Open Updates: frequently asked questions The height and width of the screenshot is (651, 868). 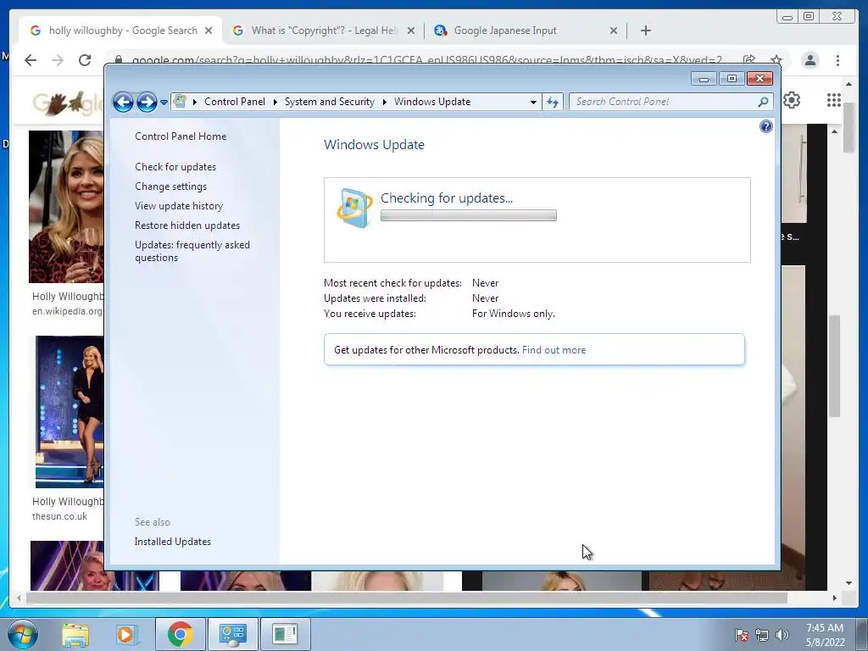click(192, 251)
